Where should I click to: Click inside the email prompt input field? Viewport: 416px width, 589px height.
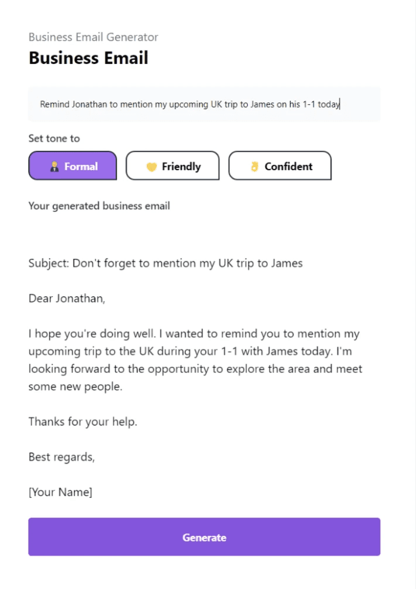[x=204, y=104]
